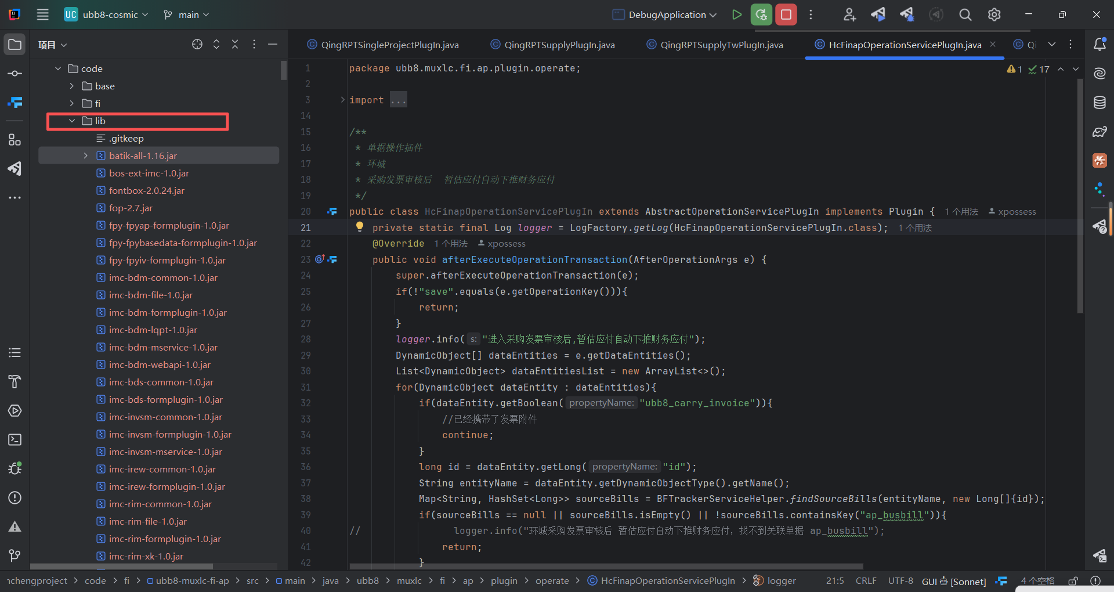Select HcFinapOperationServicePlugIn.java tab
1114x592 pixels.
[904, 45]
